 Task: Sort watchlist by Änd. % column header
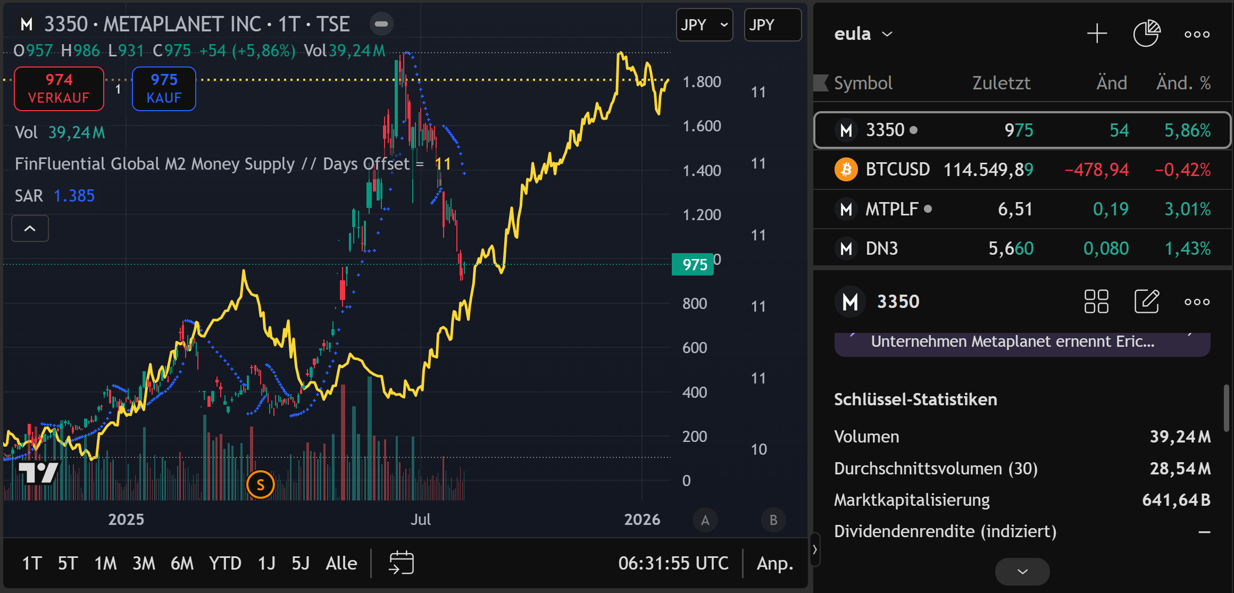click(x=1183, y=83)
